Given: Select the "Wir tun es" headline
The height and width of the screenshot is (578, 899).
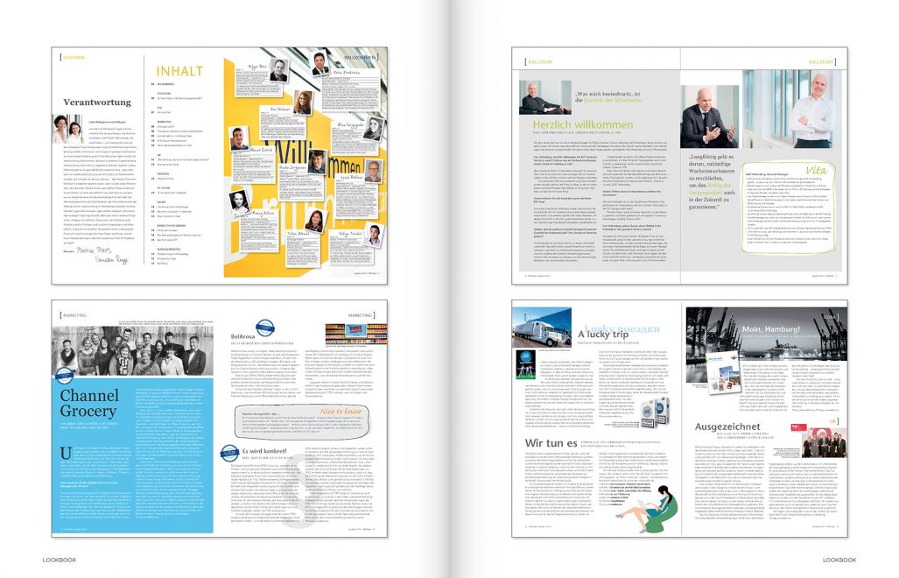Looking at the screenshot, I should (x=551, y=442).
